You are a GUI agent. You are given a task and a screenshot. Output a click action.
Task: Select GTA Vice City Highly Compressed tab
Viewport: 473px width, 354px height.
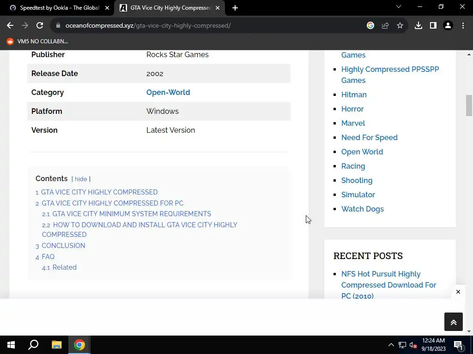(170, 8)
